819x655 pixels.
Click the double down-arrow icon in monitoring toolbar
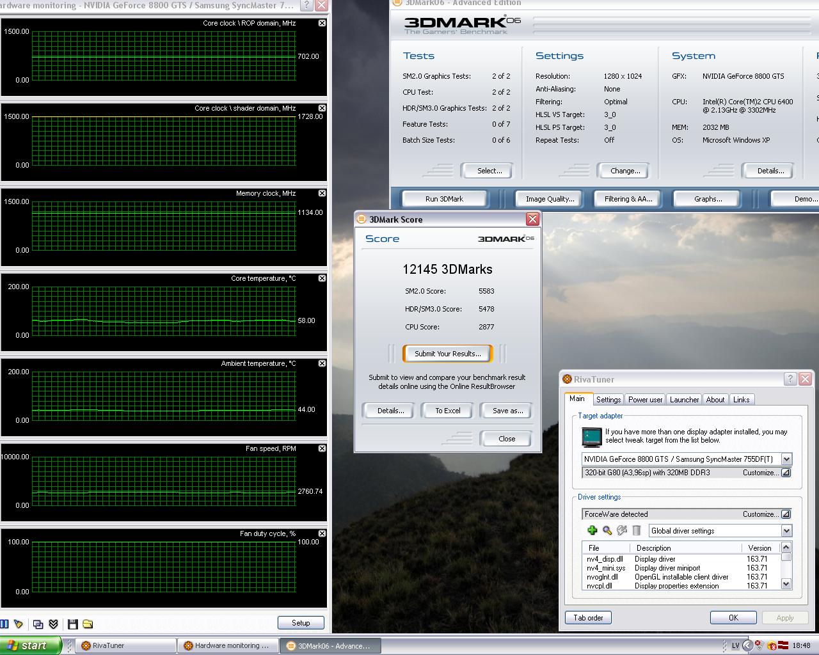(54, 624)
